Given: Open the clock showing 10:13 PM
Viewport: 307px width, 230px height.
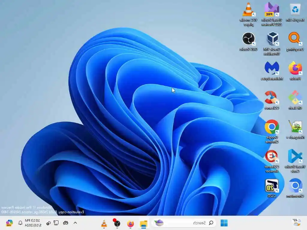Looking at the screenshot, I should (x=33, y=223).
